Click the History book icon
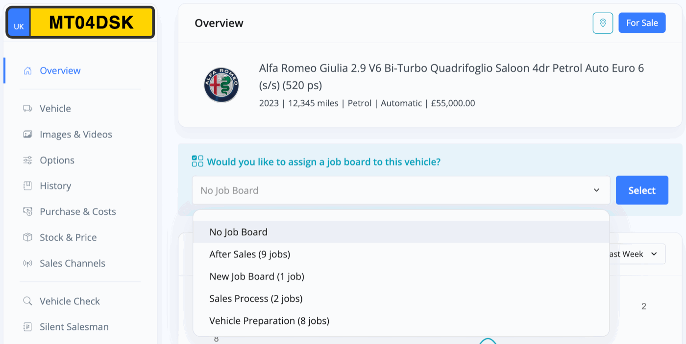Viewport: 686px width, 344px height. pyautogui.click(x=28, y=185)
